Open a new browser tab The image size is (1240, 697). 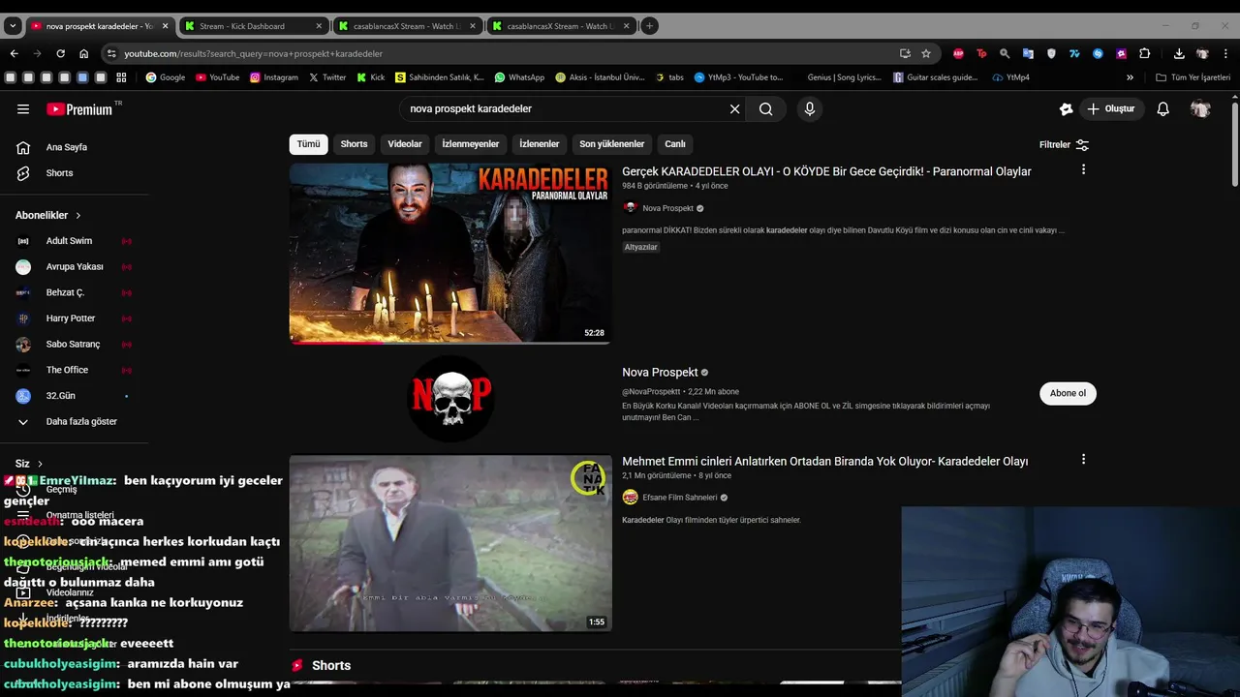tap(650, 26)
